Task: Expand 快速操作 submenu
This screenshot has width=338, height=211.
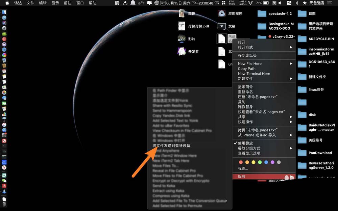Action: point(264,122)
